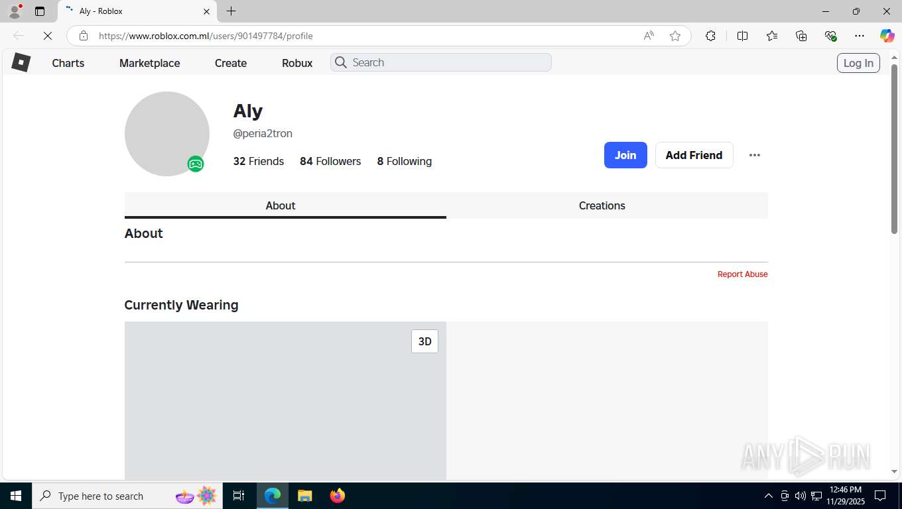Toggle the 3D avatar view
The width and height of the screenshot is (902, 509).
(x=425, y=341)
